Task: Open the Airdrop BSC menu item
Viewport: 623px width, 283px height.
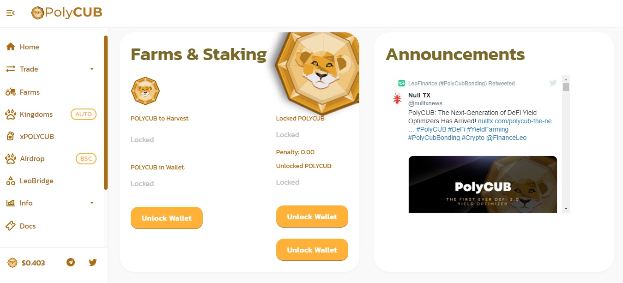Action: pos(52,158)
